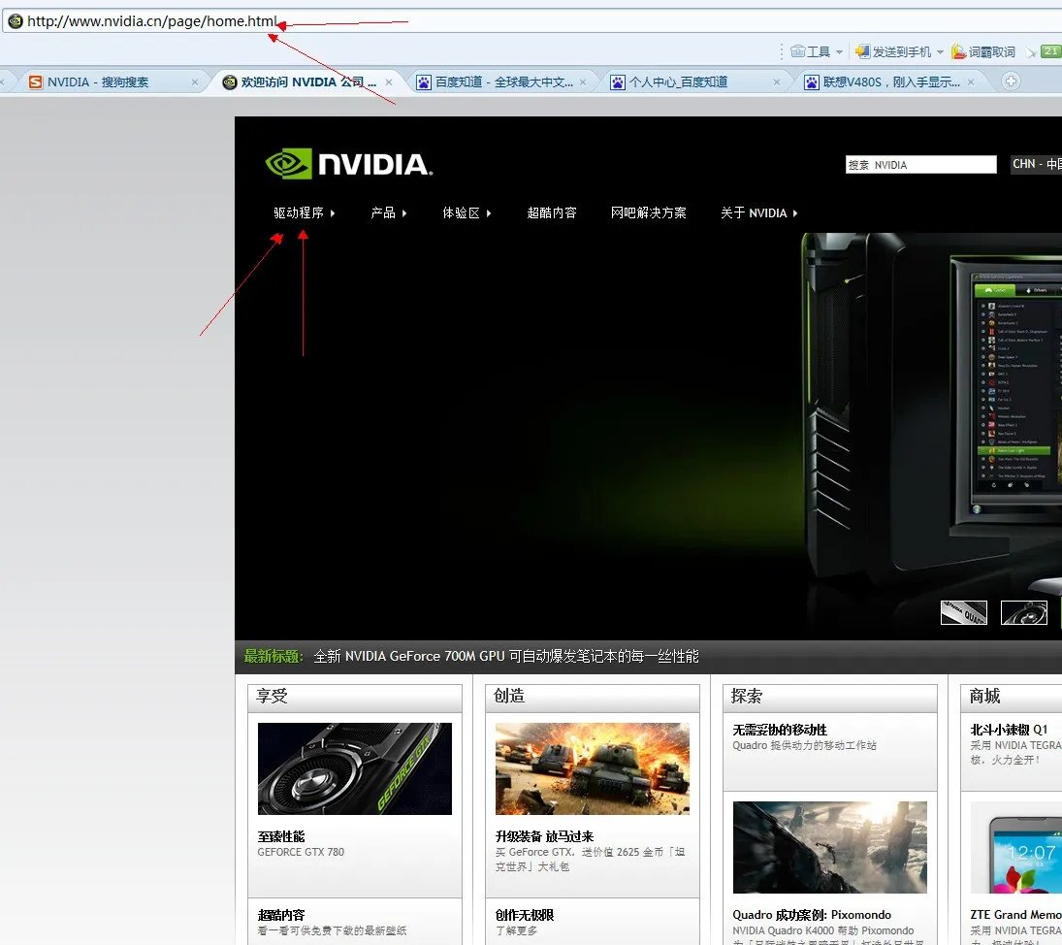The image size is (1062, 945).
Task: Open the Pixomondo case study image
Action: pos(830,847)
